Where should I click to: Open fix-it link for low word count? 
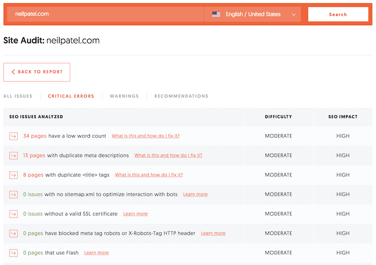pyautogui.click(x=146, y=136)
